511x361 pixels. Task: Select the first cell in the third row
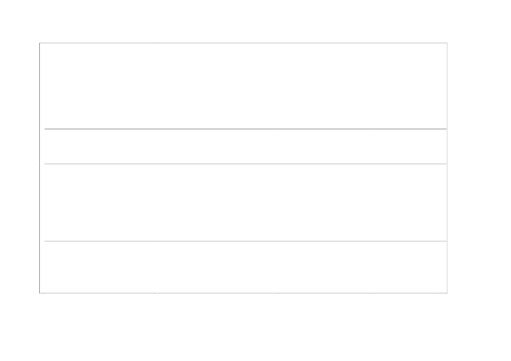[99, 203]
